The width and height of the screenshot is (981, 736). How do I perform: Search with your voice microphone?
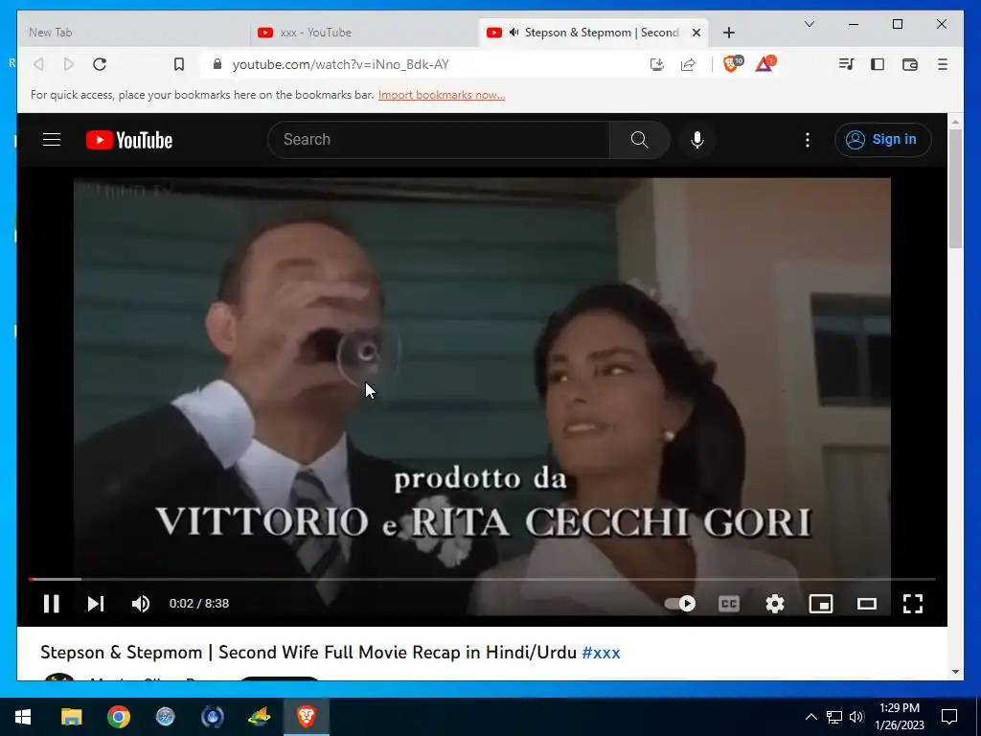697,140
